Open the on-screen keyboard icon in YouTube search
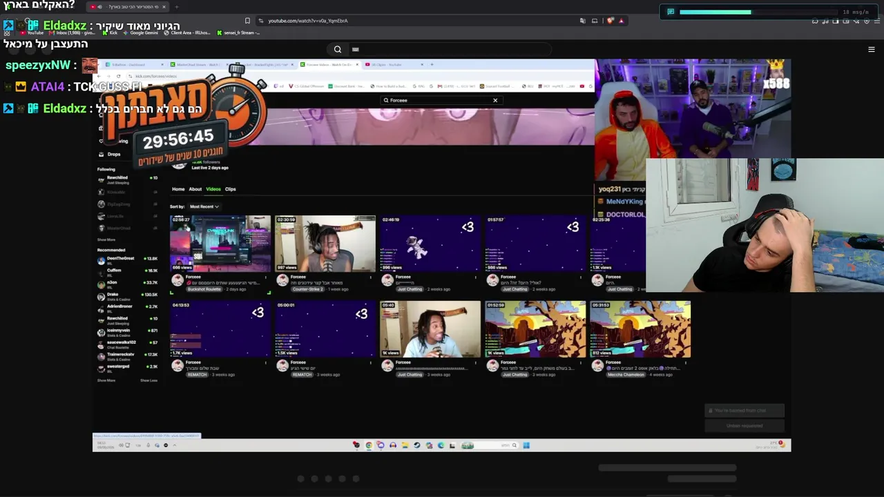 coord(356,50)
